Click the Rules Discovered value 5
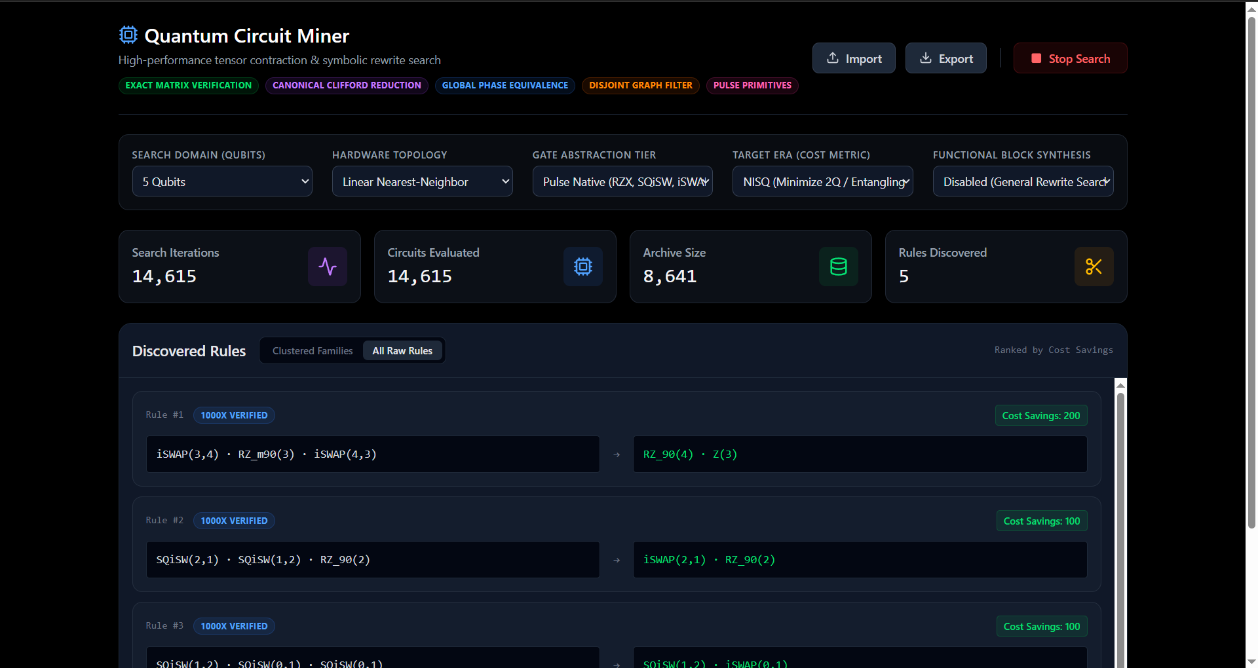 pyautogui.click(x=904, y=276)
